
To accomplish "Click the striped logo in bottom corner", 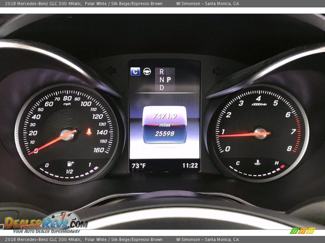I will point(302,231).
